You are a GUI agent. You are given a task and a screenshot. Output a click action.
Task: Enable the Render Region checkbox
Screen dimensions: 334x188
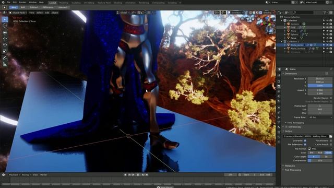[331, 98]
